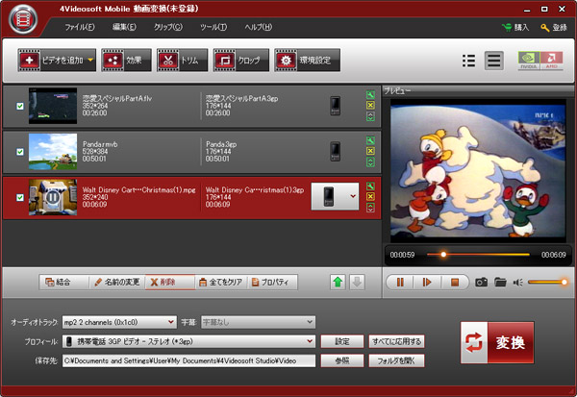Open the プロフィール profile dropdown

pos(188,341)
